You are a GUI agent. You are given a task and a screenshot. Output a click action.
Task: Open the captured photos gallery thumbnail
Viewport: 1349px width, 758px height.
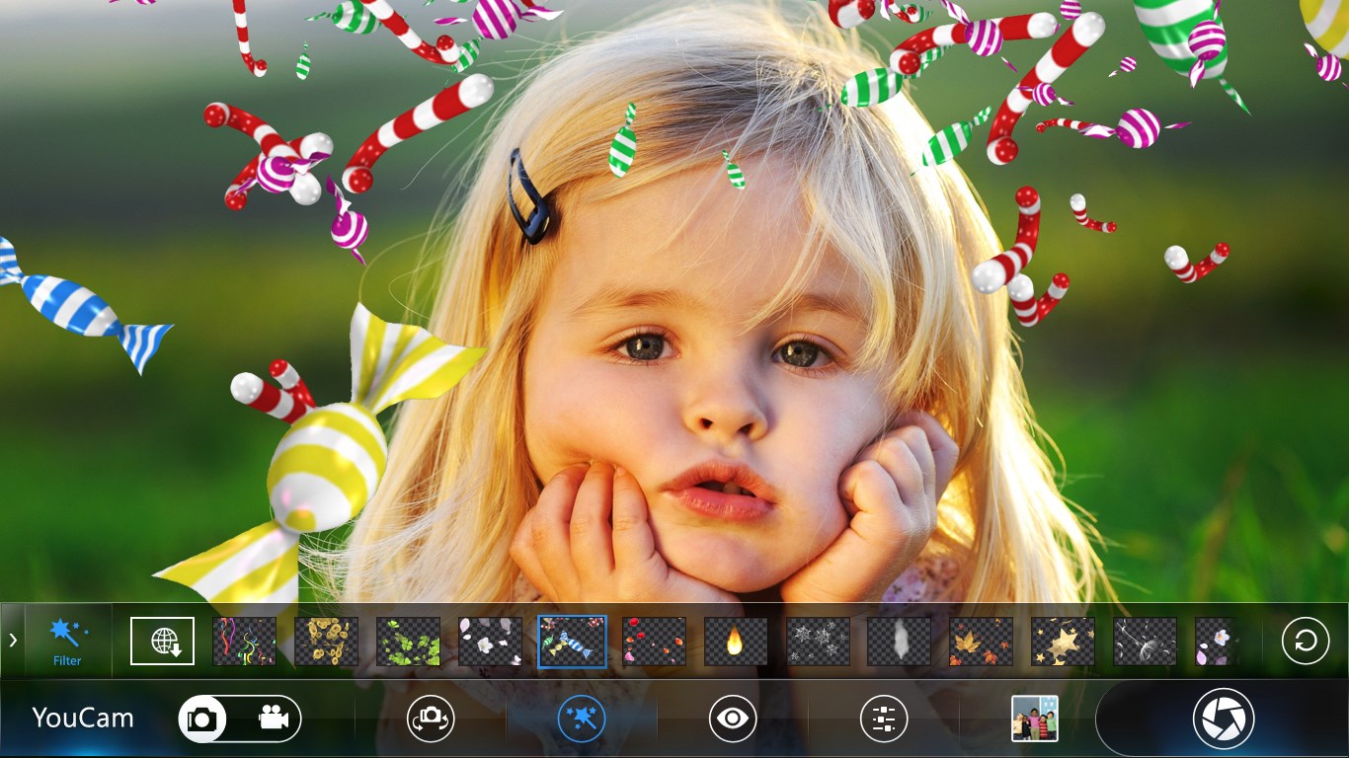pyautogui.click(x=1035, y=719)
